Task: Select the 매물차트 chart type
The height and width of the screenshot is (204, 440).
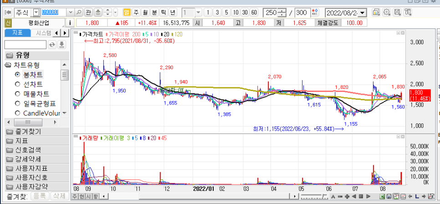Action: [17, 94]
